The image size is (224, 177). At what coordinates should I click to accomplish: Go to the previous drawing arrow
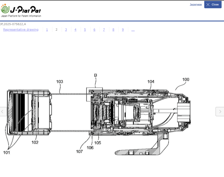pos(3,112)
